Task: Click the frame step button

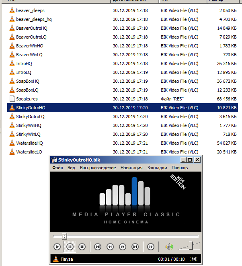Action: point(151,247)
